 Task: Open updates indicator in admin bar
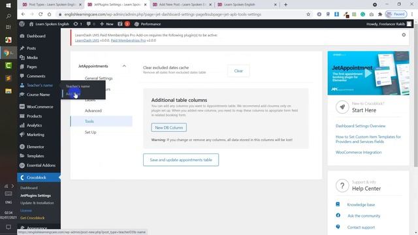click(78, 24)
